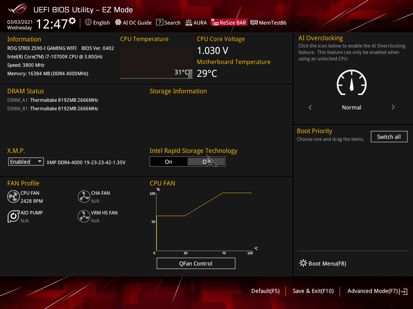
Task: Click the CHA FAN icon
Action: 84,197
